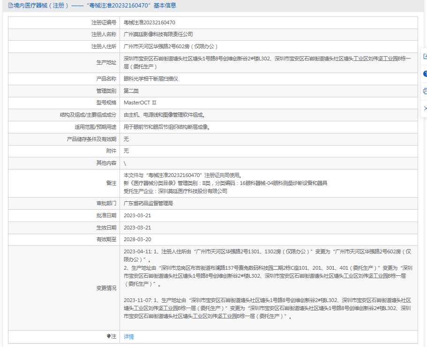This screenshot has width=427, height=347.
Task: Click the printer icon in the side panel
Action: tap(425, 91)
